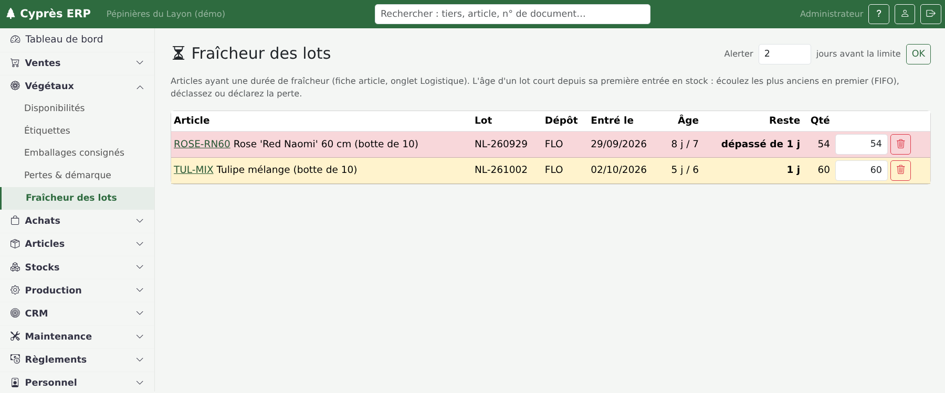Click the logout icon button

(930, 14)
